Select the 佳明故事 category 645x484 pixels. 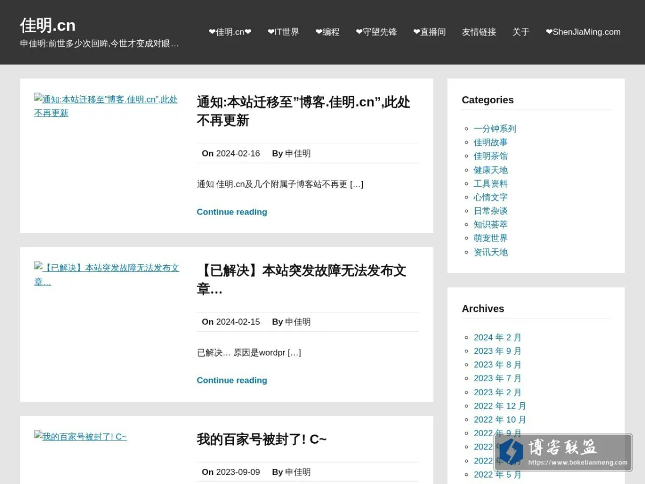click(x=491, y=143)
